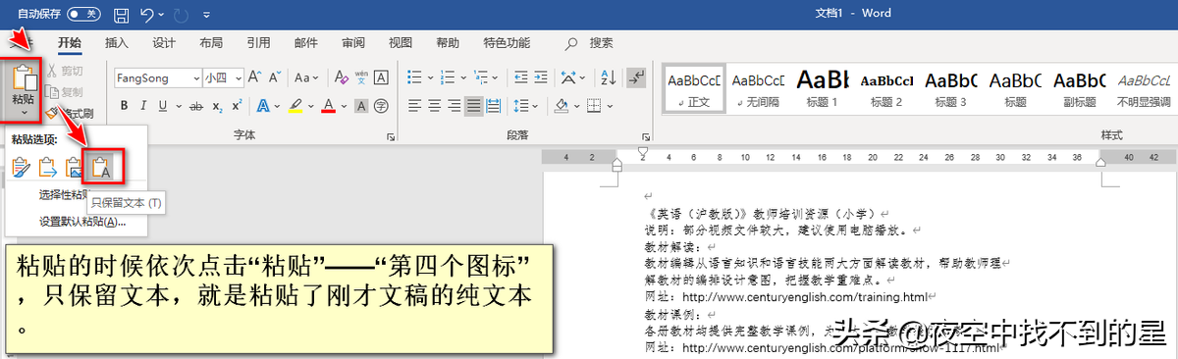Click the Increase Font Size icon
The width and height of the screenshot is (1178, 359).
tap(254, 77)
